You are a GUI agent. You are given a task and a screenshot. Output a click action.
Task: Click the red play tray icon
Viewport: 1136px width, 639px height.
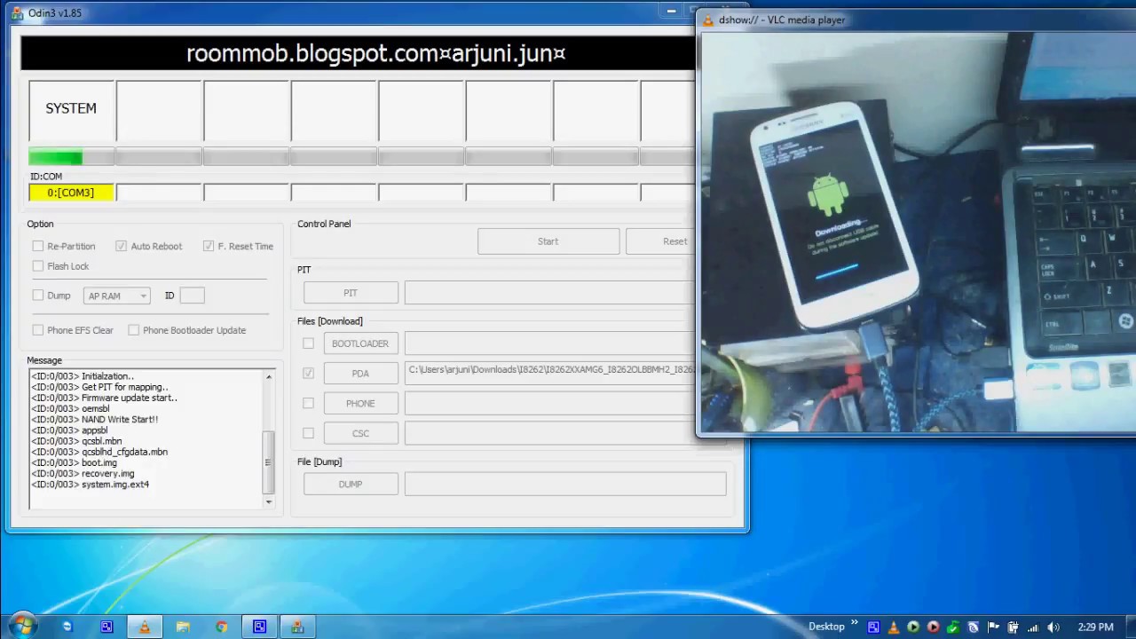click(x=933, y=627)
